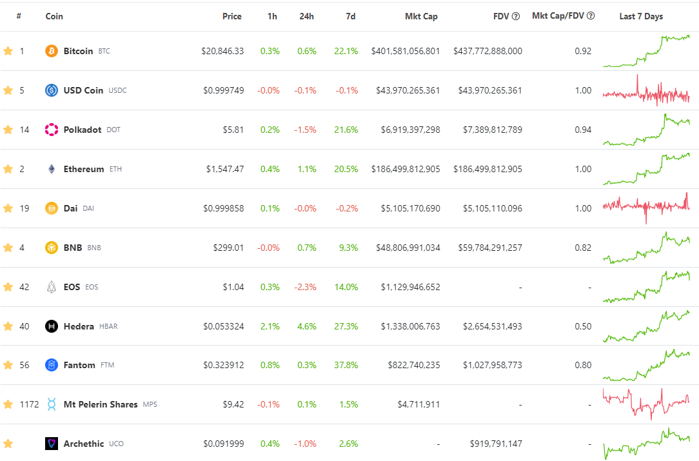This screenshot has height=461, width=699.
Task: Open Dai's 7-day sparkline chart
Action: (646, 208)
